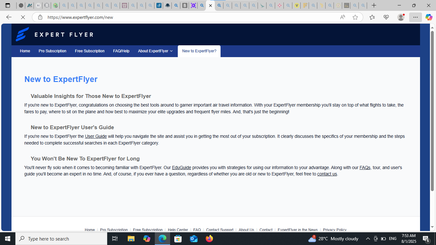Add this page to favorites with star icon
Screen dimensions: 436x245
tap(355, 17)
